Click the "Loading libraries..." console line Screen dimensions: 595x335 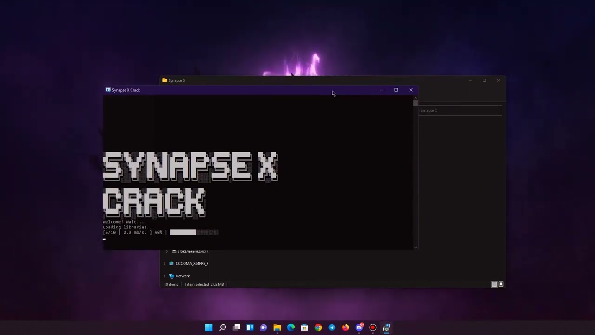click(x=128, y=227)
